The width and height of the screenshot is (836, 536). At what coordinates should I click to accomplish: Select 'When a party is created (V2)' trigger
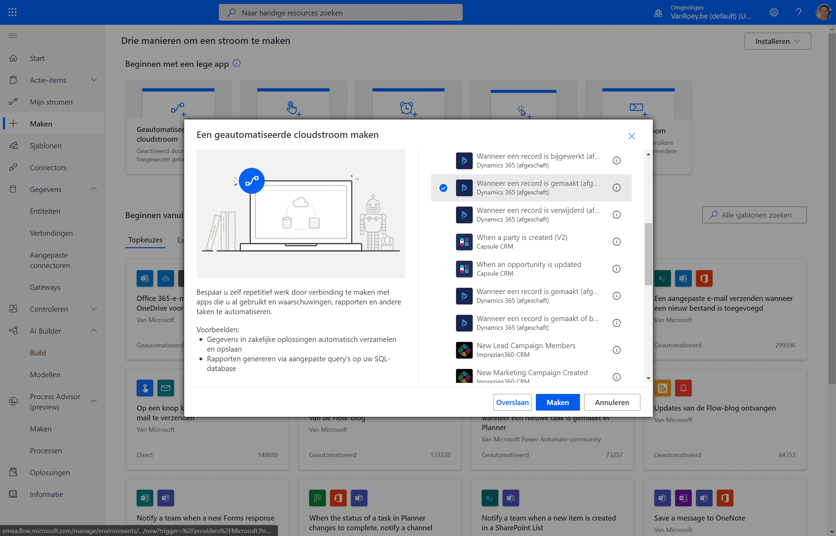(531, 242)
